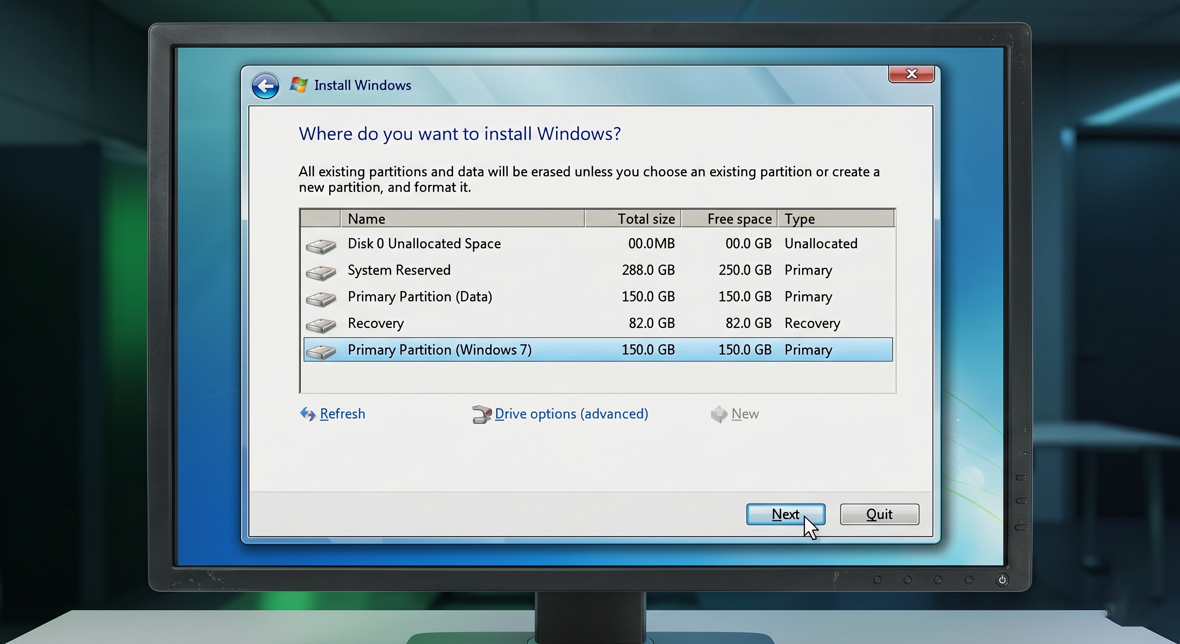Click the Type column header
Viewport: 1180px width, 644px height.
coord(836,218)
